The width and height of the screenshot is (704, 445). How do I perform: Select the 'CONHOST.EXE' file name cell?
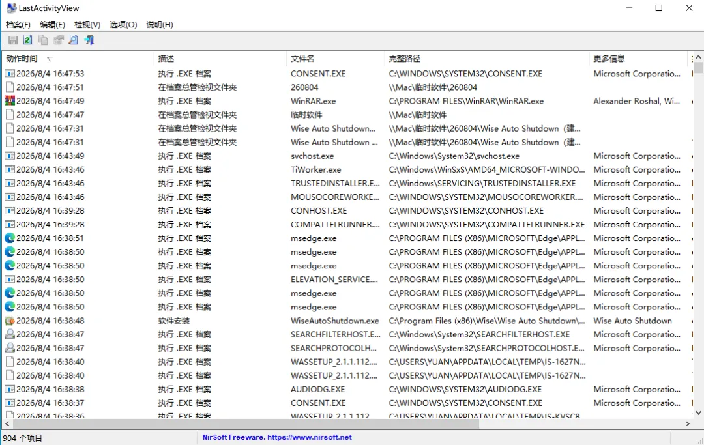(319, 211)
